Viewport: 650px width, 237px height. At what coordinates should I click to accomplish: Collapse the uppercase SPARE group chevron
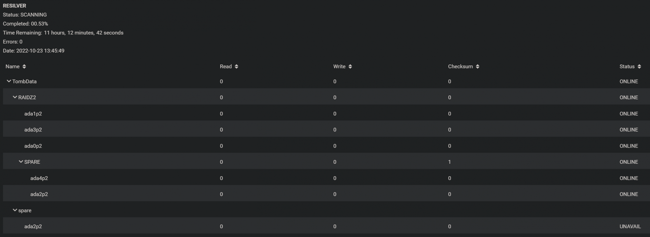(21, 161)
